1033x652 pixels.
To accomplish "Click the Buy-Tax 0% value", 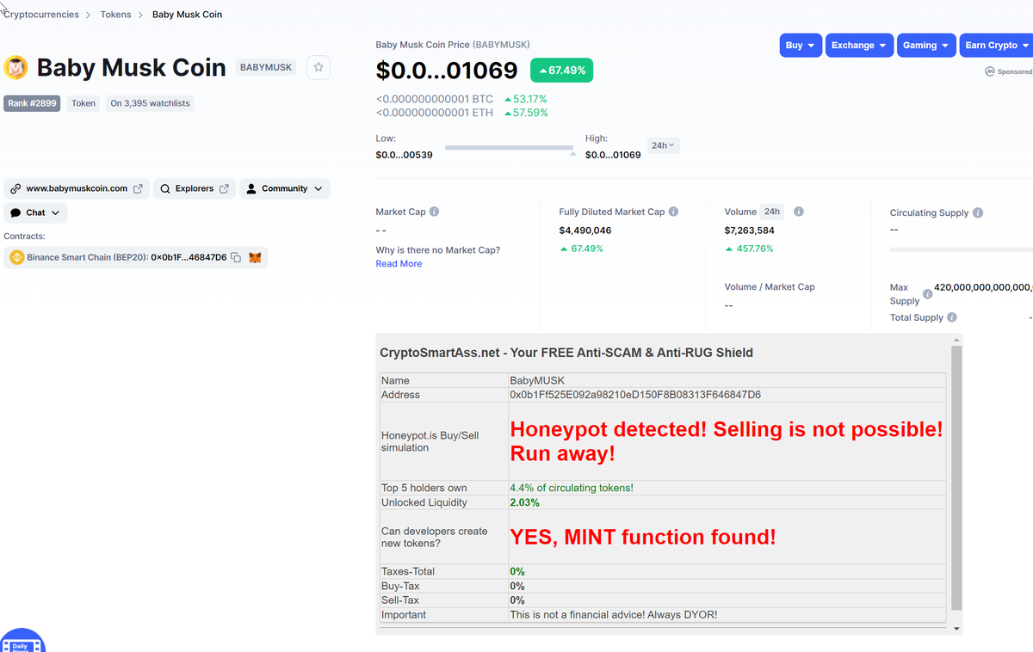I will pyautogui.click(x=517, y=587).
